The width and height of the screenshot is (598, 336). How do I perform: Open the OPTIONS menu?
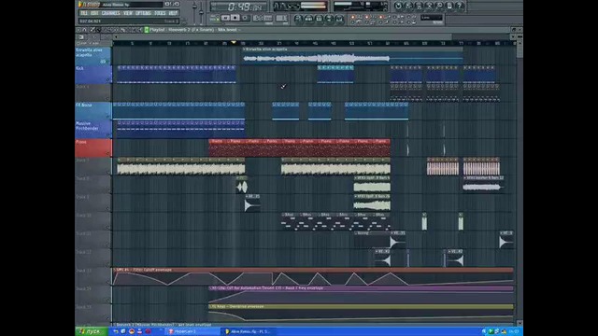[143, 13]
